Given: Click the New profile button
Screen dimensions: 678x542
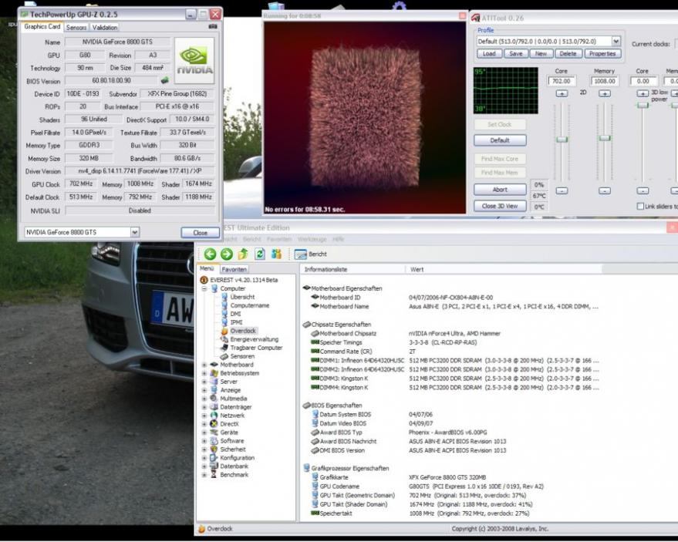Looking at the screenshot, I should (541, 54).
